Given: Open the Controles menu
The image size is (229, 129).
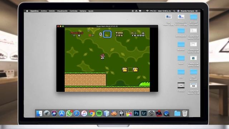Looking at the screenshot, I should 73,11.
